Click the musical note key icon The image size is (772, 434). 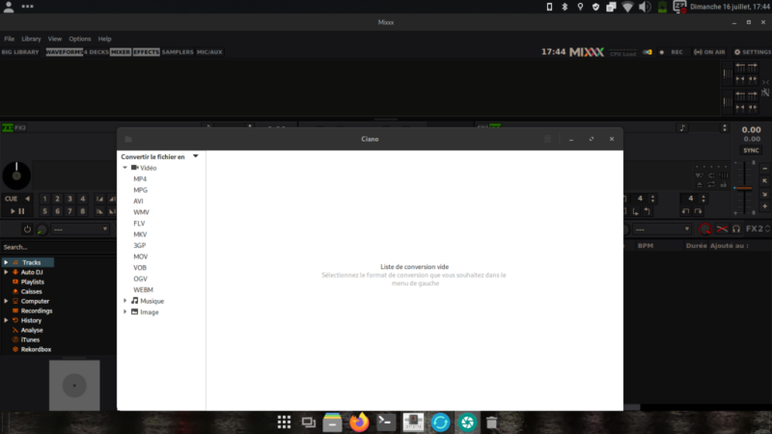click(x=682, y=128)
